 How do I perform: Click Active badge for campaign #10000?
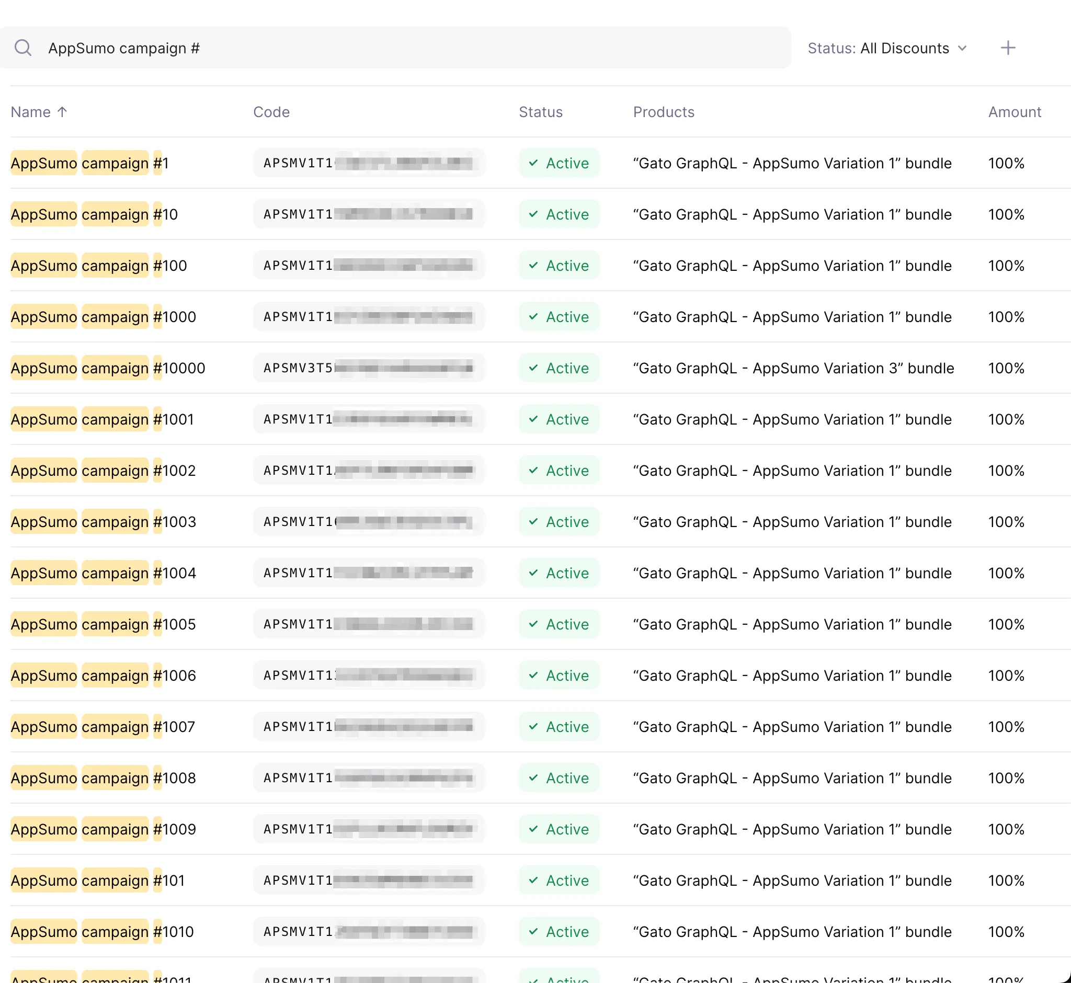pyautogui.click(x=559, y=368)
